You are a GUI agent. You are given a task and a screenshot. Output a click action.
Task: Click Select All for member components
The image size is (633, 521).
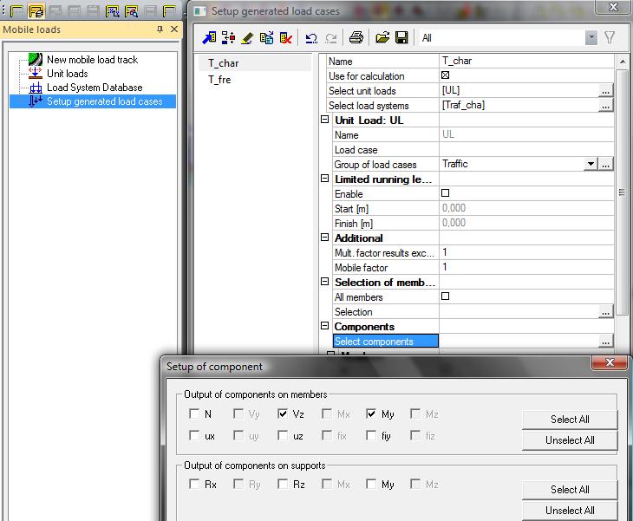click(x=570, y=420)
